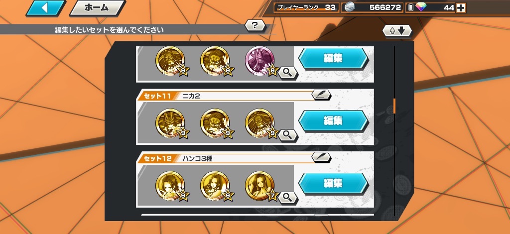Open magnifier details for set 12
The width and height of the screenshot is (510, 234).
click(287, 197)
